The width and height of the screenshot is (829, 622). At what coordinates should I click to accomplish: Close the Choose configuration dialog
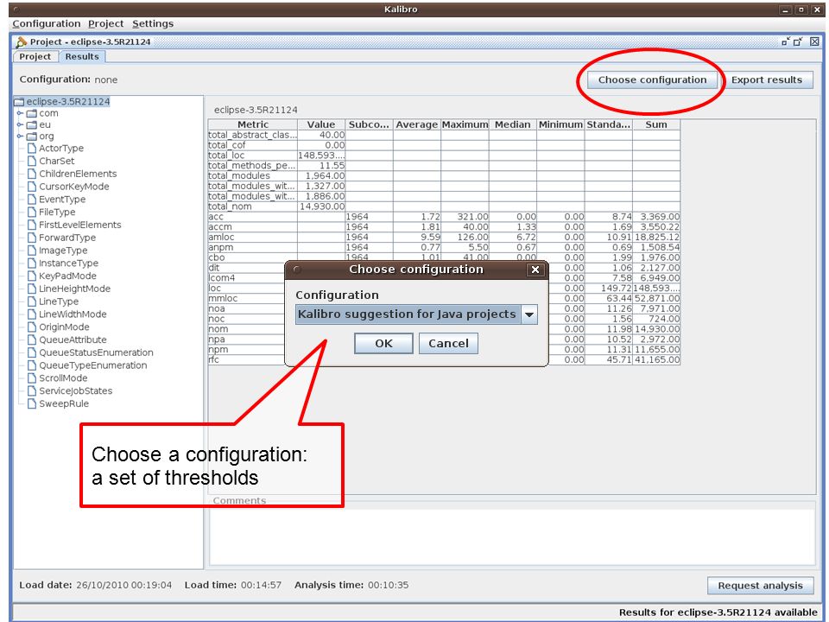point(535,270)
